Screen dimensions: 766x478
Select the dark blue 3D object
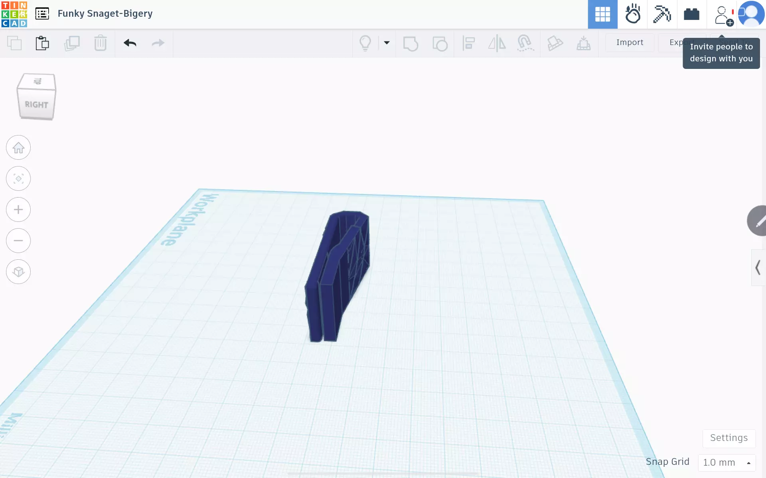[x=337, y=276]
